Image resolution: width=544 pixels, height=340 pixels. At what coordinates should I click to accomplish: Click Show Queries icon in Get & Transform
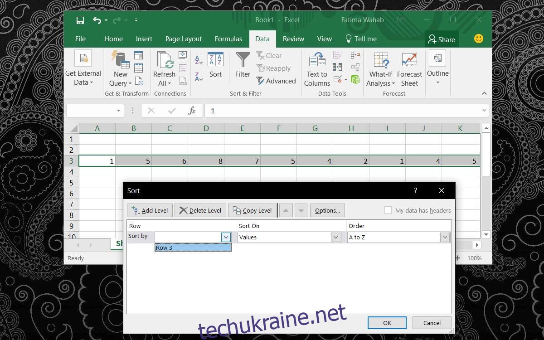(x=139, y=56)
